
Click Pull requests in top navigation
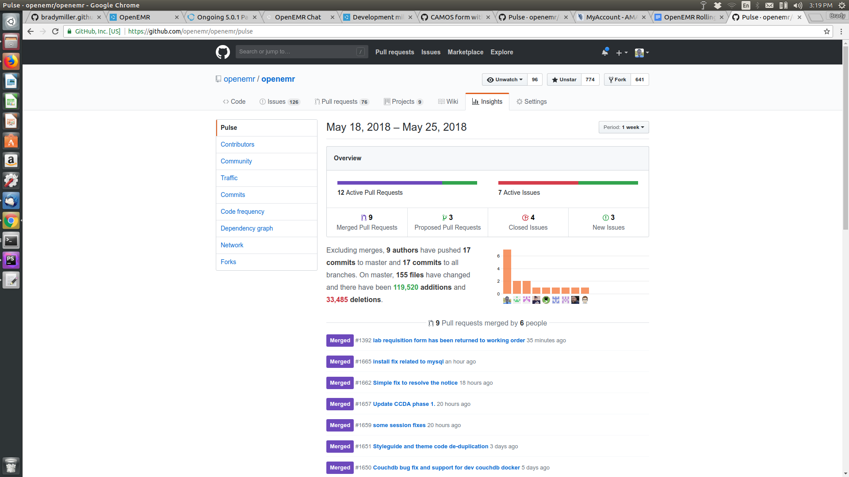394,52
